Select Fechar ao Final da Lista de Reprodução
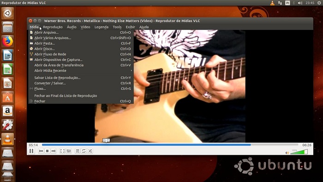The width and height of the screenshot is (323, 182). (81, 96)
